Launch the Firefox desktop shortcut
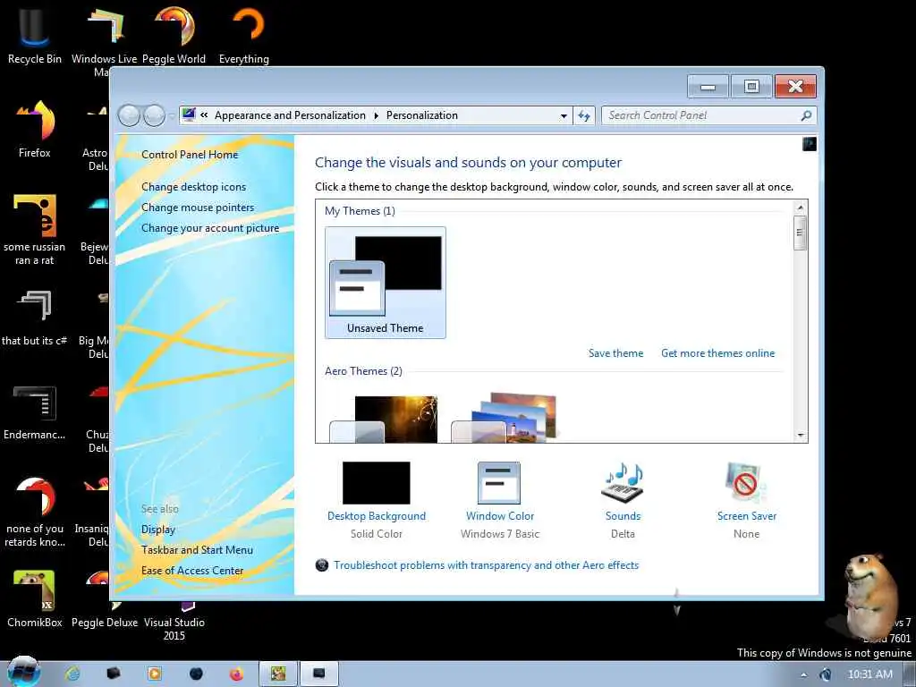 click(35, 129)
